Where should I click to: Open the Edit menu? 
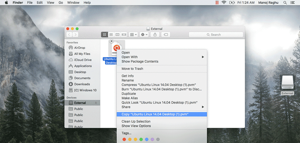(40, 3)
